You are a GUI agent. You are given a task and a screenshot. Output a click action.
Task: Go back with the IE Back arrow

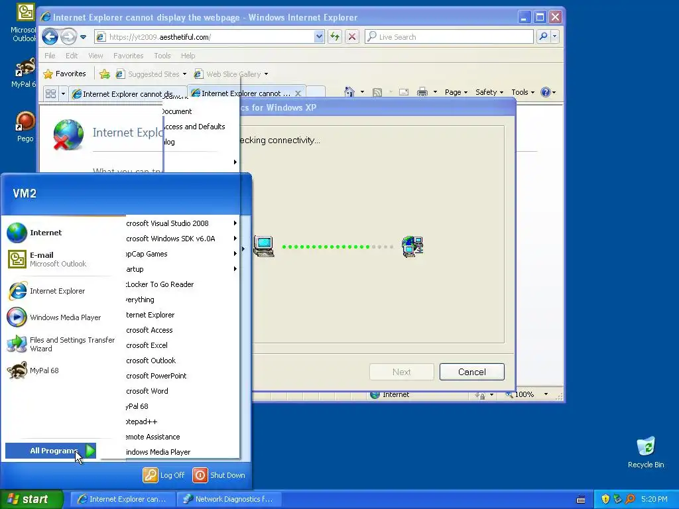click(x=50, y=37)
